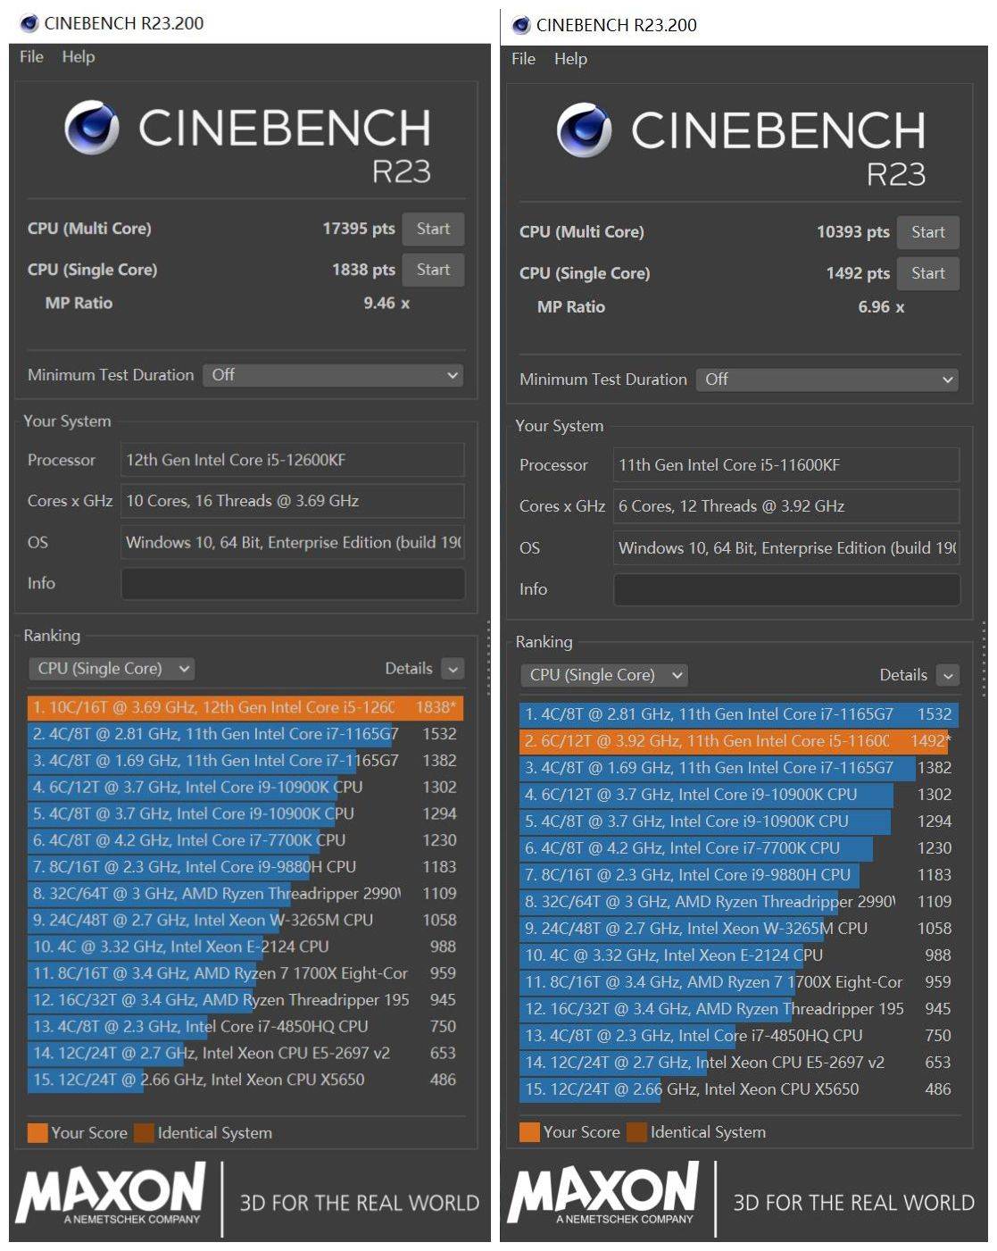997x1251 pixels.
Task: Start the Multi Core test in the right window
Action: point(928,232)
